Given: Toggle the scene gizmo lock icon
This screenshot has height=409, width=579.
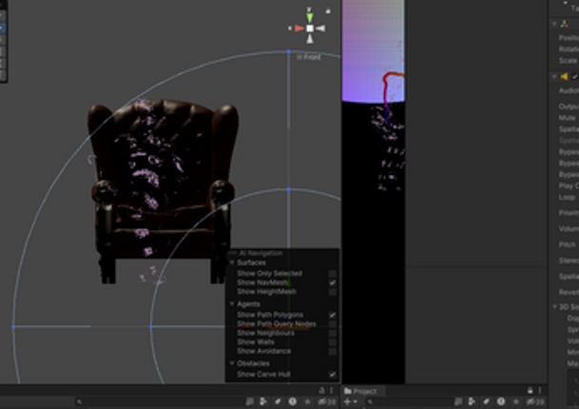Looking at the screenshot, I should [x=328, y=11].
